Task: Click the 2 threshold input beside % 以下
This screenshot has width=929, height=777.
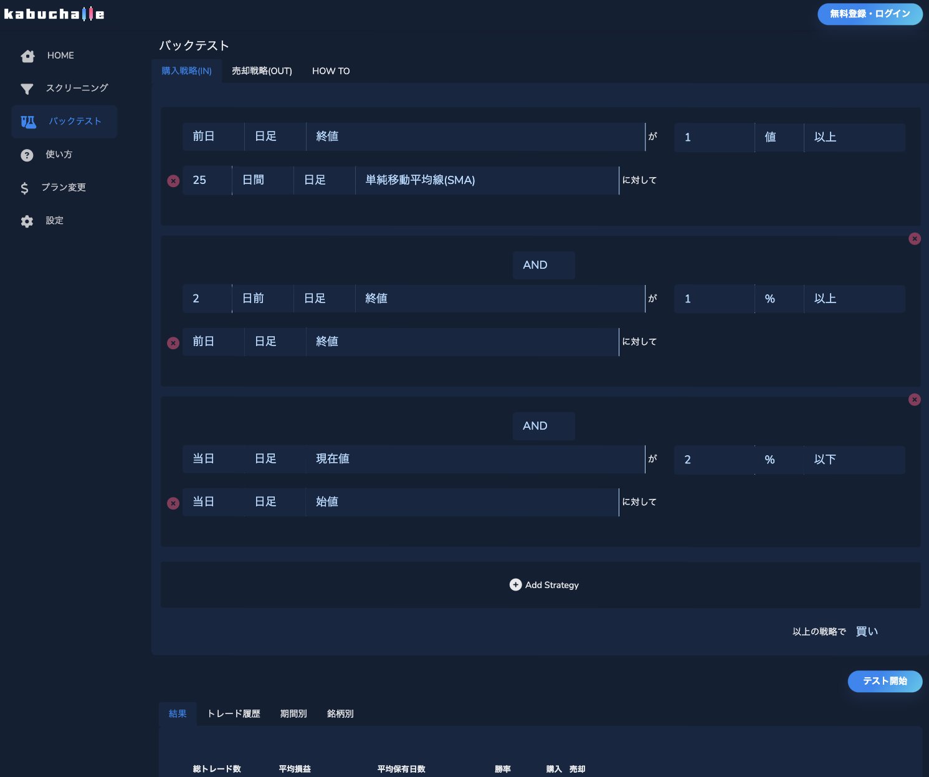Action: pos(714,460)
